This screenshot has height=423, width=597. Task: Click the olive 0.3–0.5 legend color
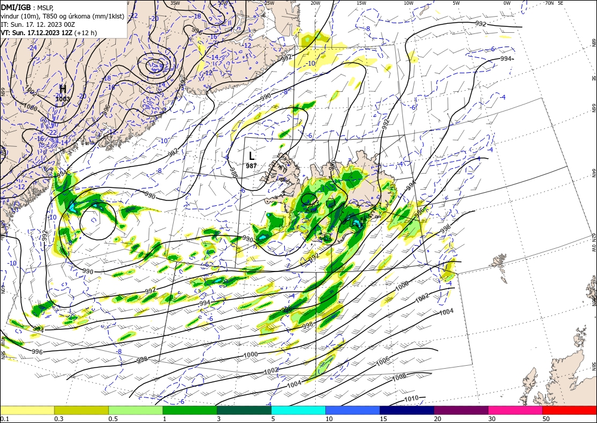[81, 410]
